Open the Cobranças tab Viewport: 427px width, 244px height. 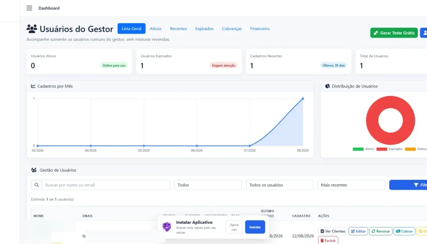tap(232, 29)
